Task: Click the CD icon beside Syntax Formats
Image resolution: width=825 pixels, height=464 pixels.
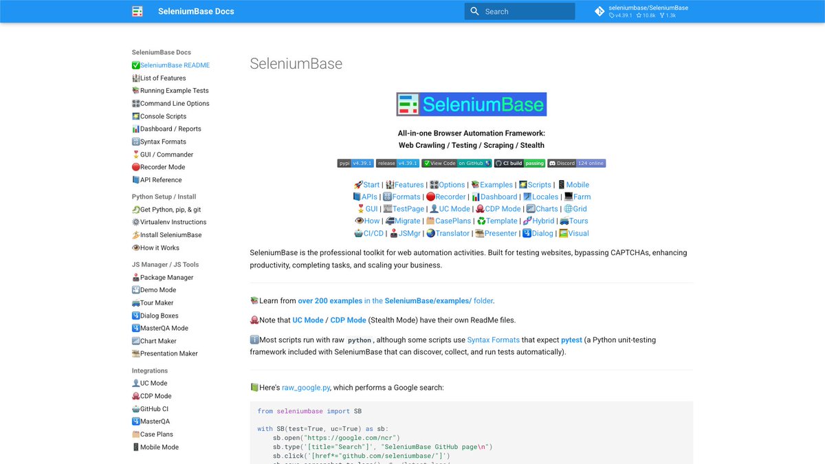Action: [x=136, y=141]
